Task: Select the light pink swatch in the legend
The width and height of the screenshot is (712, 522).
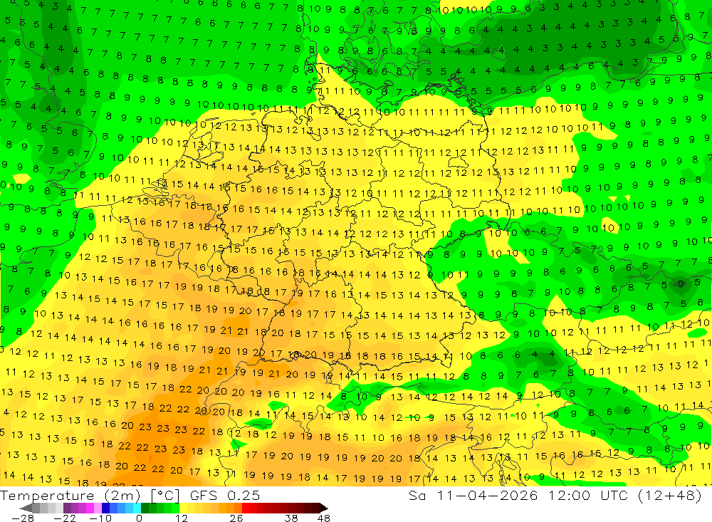Action: click(x=98, y=508)
